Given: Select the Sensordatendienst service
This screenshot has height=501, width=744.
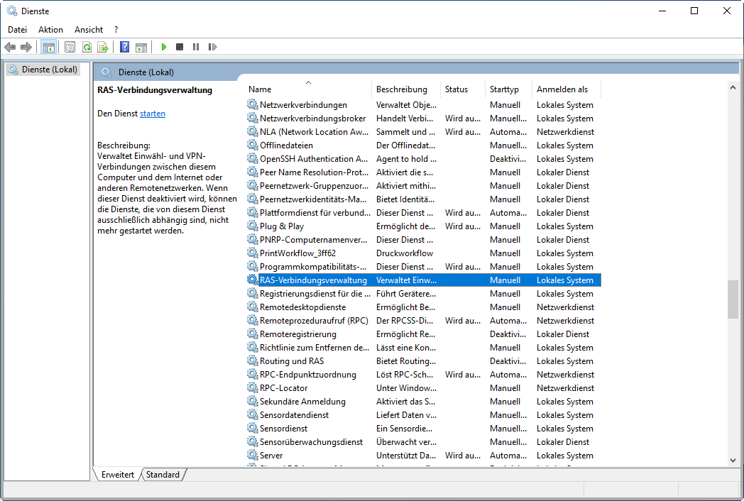Looking at the screenshot, I should click(294, 414).
